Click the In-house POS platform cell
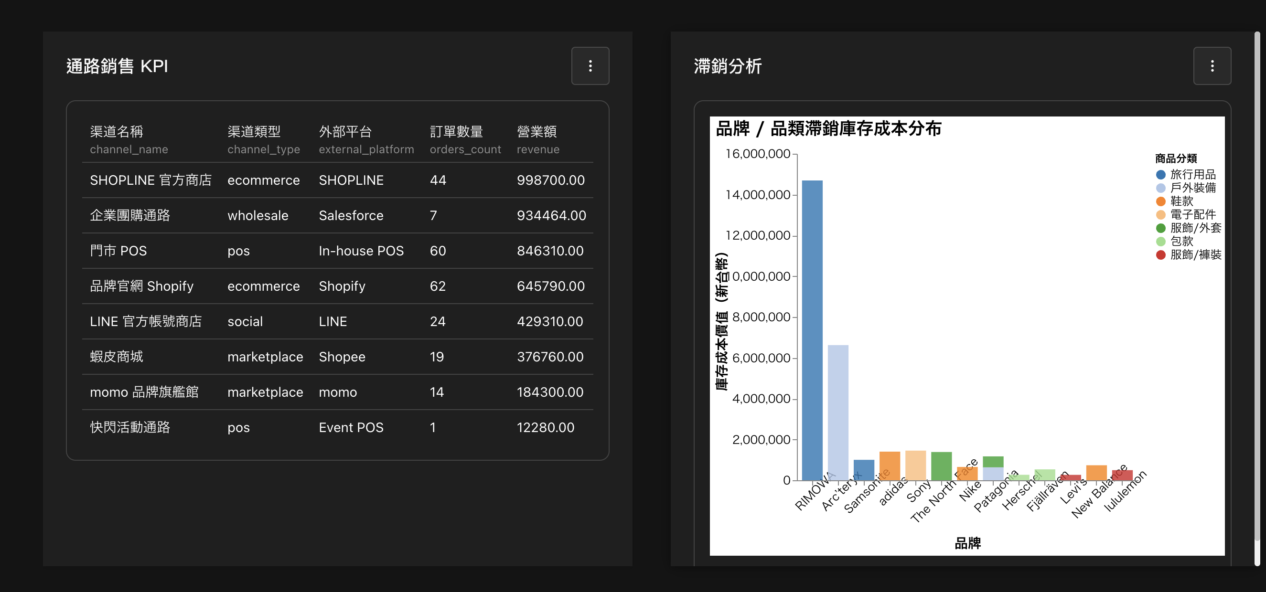The height and width of the screenshot is (592, 1266). (x=361, y=251)
